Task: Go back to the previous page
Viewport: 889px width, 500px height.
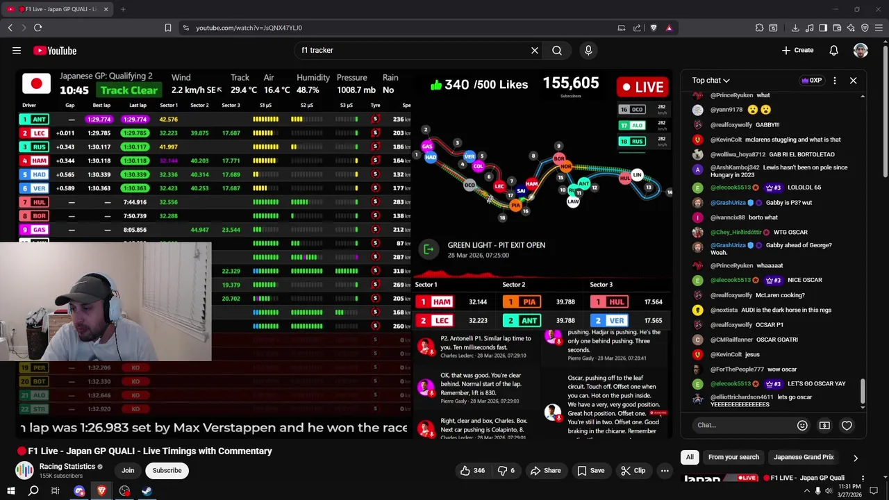Action: click(x=10, y=28)
